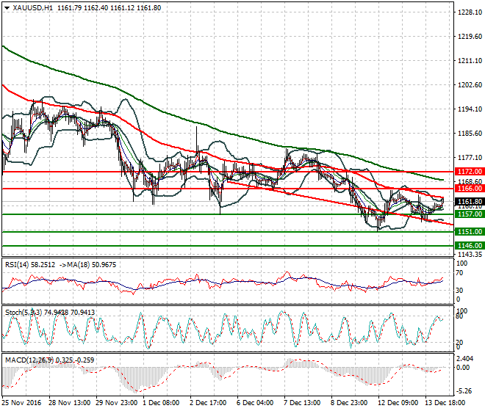Viewport: 485px width, 411px height.
Task: Click the 1161.80 current price label
Action: tap(470, 202)
